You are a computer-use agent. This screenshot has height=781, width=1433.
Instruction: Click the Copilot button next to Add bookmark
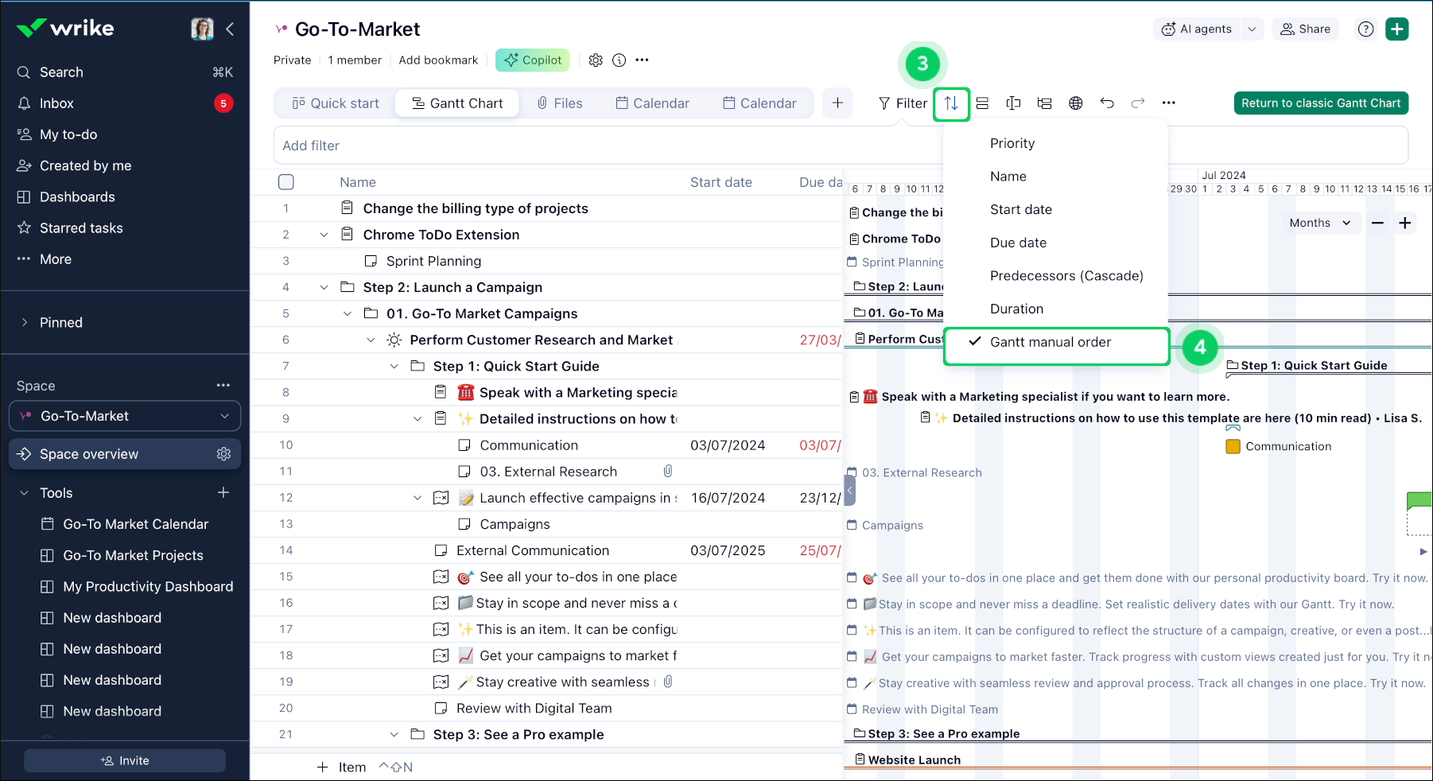(x=532, y=60)
